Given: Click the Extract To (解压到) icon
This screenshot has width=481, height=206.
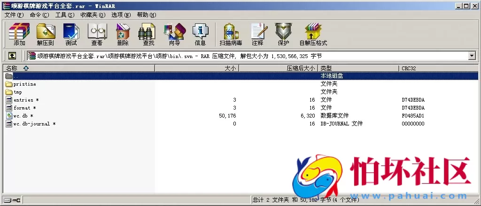Looking at the screenshot, I should click(46, 31).
